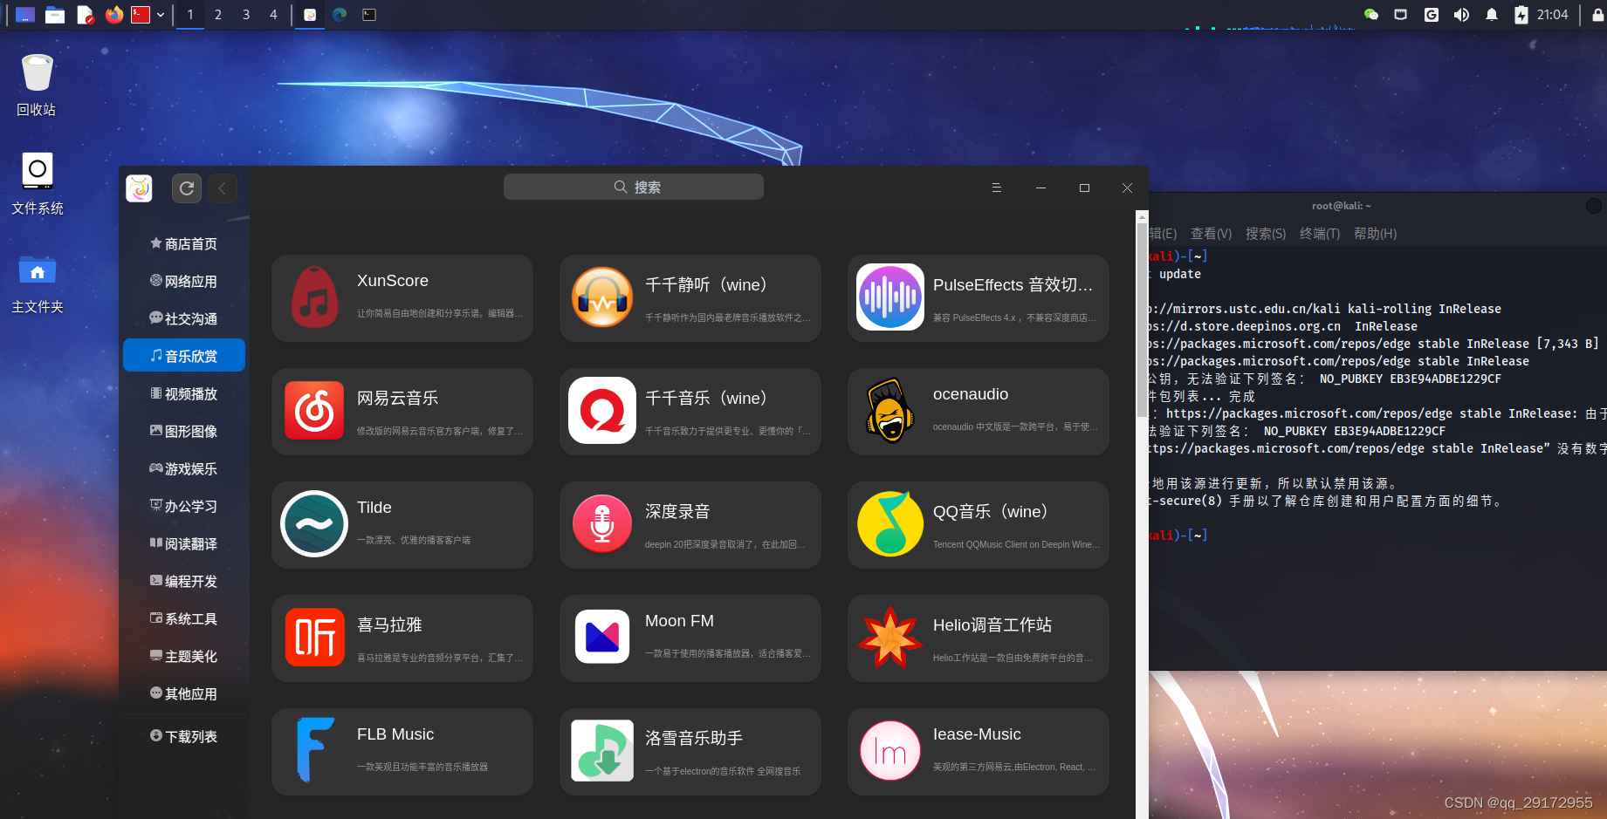Screen dimensions: 1607x819
Task: Open the FLB Music app icon
Action: pyautogui.click(x=314, y=751)
